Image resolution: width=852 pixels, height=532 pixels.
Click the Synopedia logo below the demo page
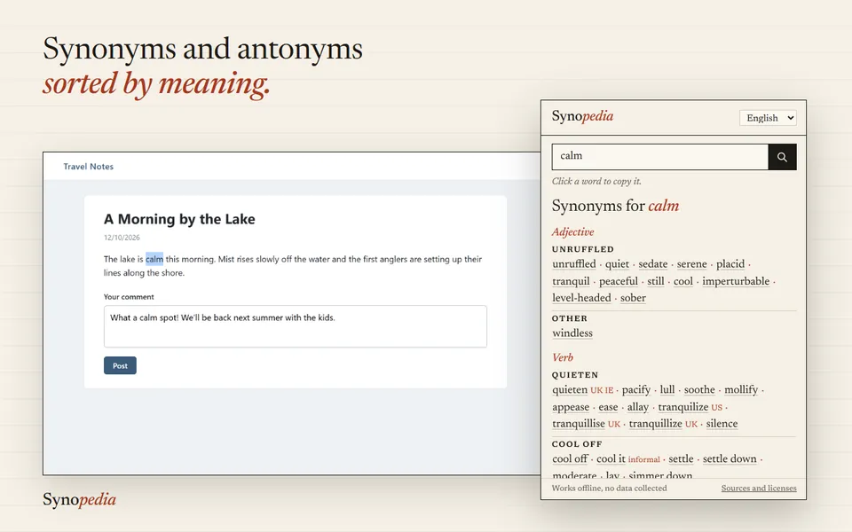79,499
